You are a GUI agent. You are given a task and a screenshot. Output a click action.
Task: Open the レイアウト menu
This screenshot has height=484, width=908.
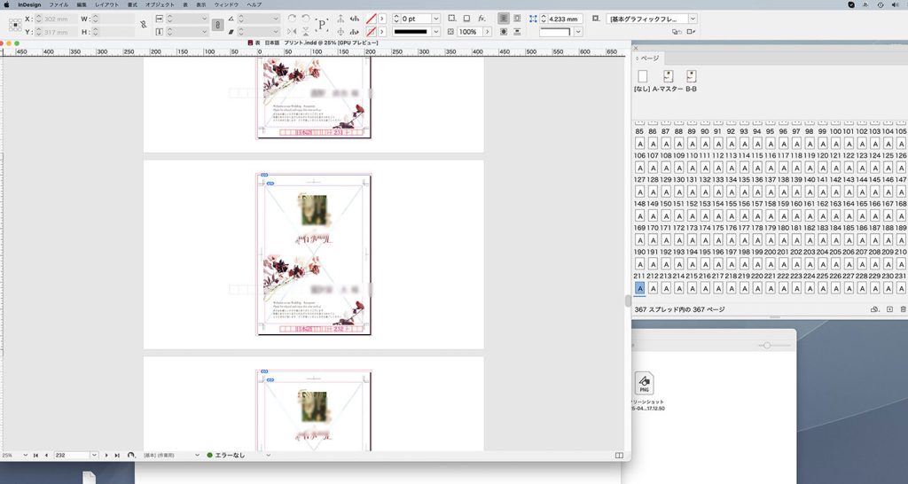pos(106,4)
